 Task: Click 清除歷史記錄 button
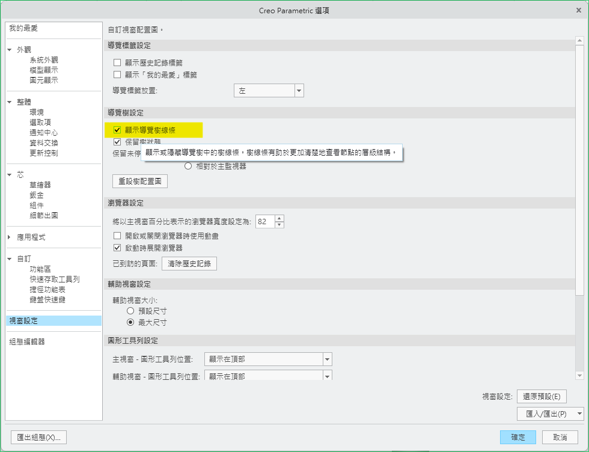coord(189,263)
